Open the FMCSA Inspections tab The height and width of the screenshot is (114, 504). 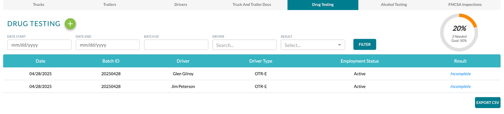[x=465, y=5]
